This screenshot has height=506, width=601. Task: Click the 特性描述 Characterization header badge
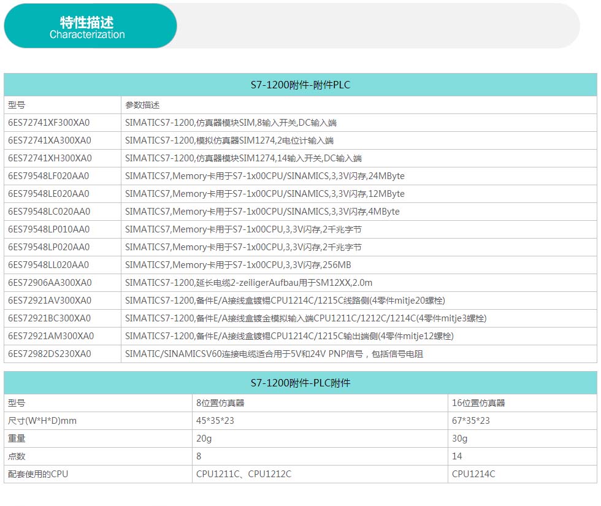pos(91,26)
